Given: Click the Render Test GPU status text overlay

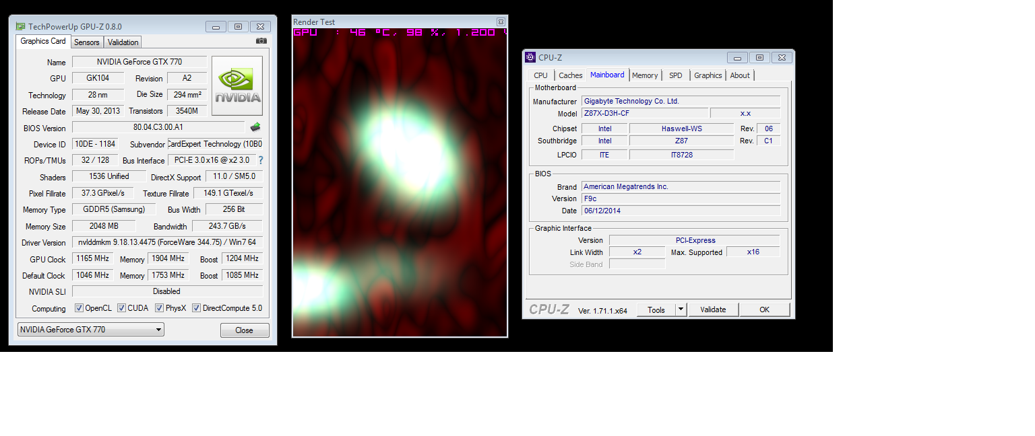Looking at the screenshot, I should [x=400, y=32].
